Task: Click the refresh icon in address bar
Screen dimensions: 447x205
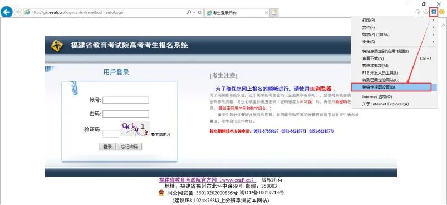Action: coord(200,13)
